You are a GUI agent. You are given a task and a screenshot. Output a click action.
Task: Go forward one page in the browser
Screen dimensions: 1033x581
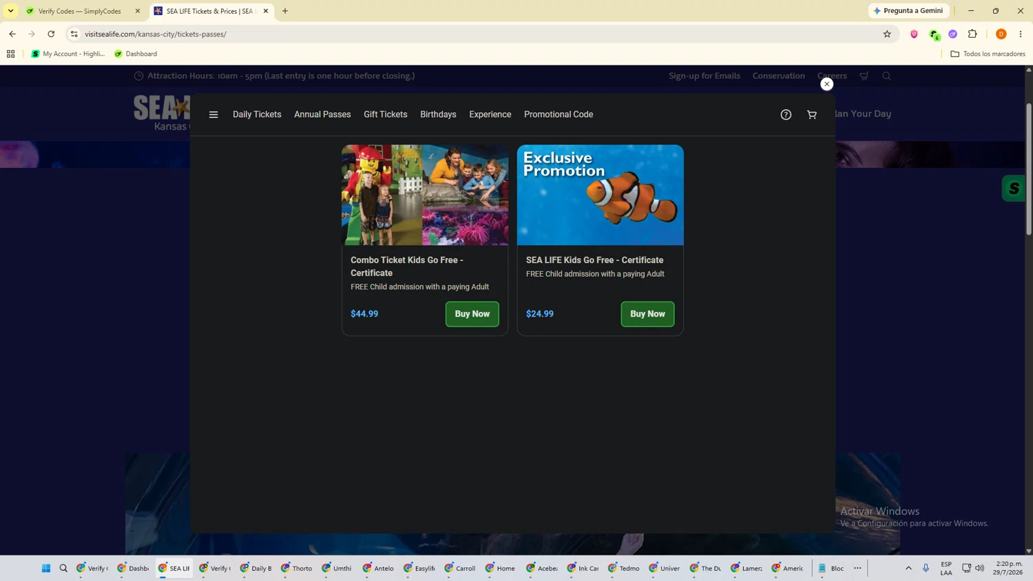pos(32,34)
